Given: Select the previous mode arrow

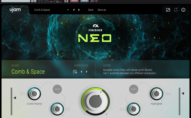Looking at the screenshot, I should (81, 72).
